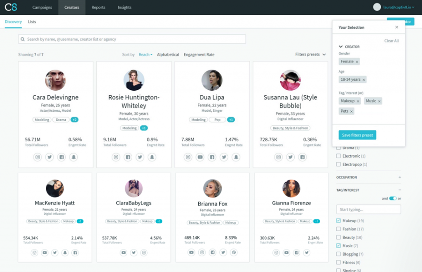Click the Save filters preset button
Image resolution: width=422 pixels, height=272 pixels.
tap(357, 135)
